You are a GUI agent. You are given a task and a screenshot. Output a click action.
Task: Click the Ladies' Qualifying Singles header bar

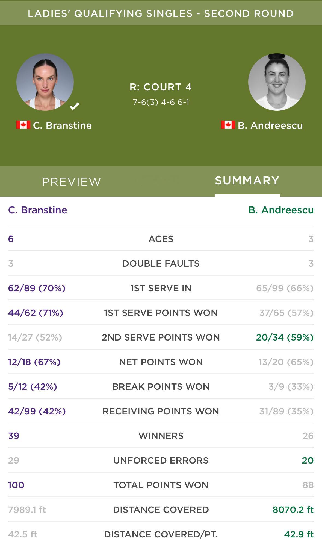point(161,13)
